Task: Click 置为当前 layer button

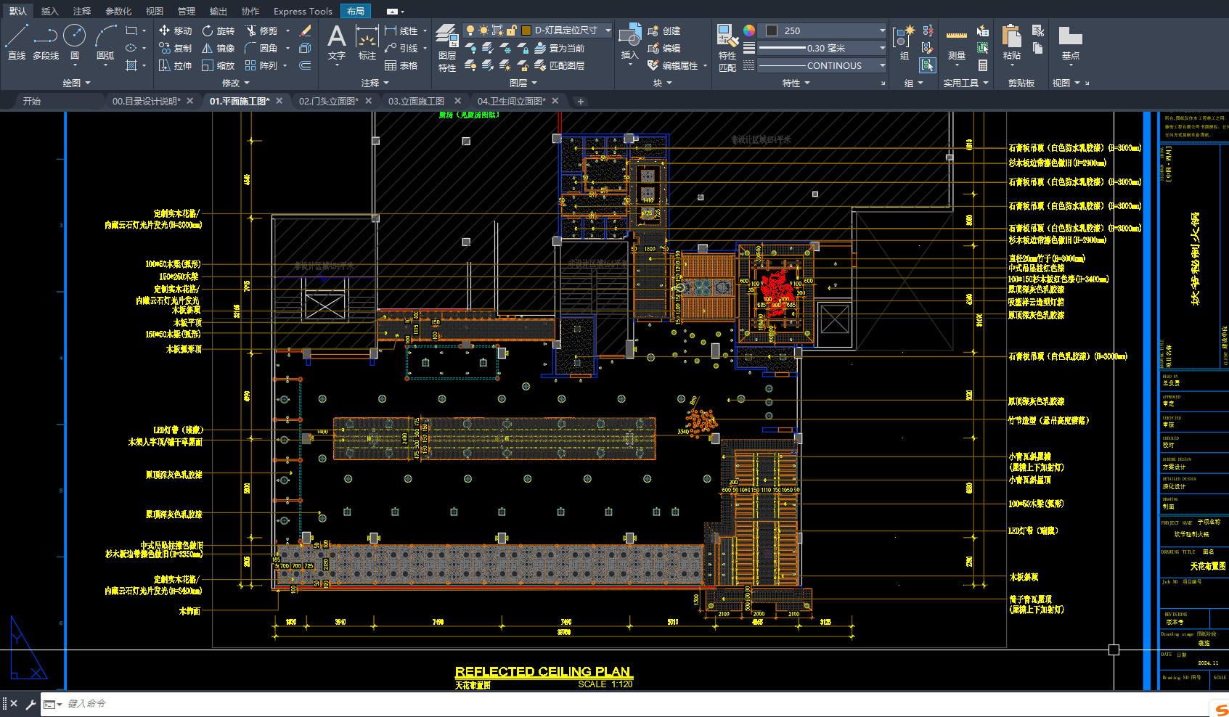Action: pyautogui.click(x=559, y=48)
